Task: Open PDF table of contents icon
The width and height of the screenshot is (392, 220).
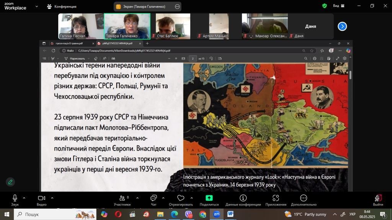Action: coord(44,58)
